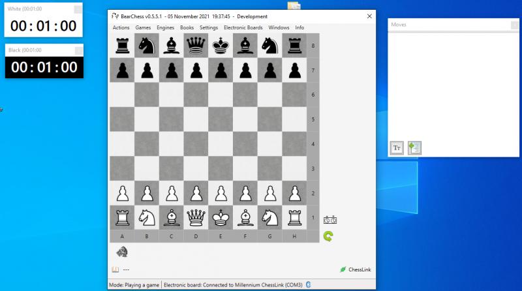The width and height of the screenshot is (522, 291).
Task: Click the Bluetooth icon in the status bar
Action: click(309, 284)
